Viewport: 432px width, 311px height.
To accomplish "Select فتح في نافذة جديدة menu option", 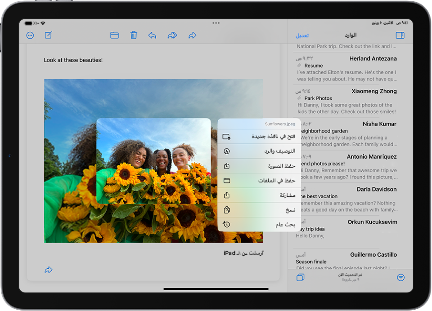I will point(259,137).
